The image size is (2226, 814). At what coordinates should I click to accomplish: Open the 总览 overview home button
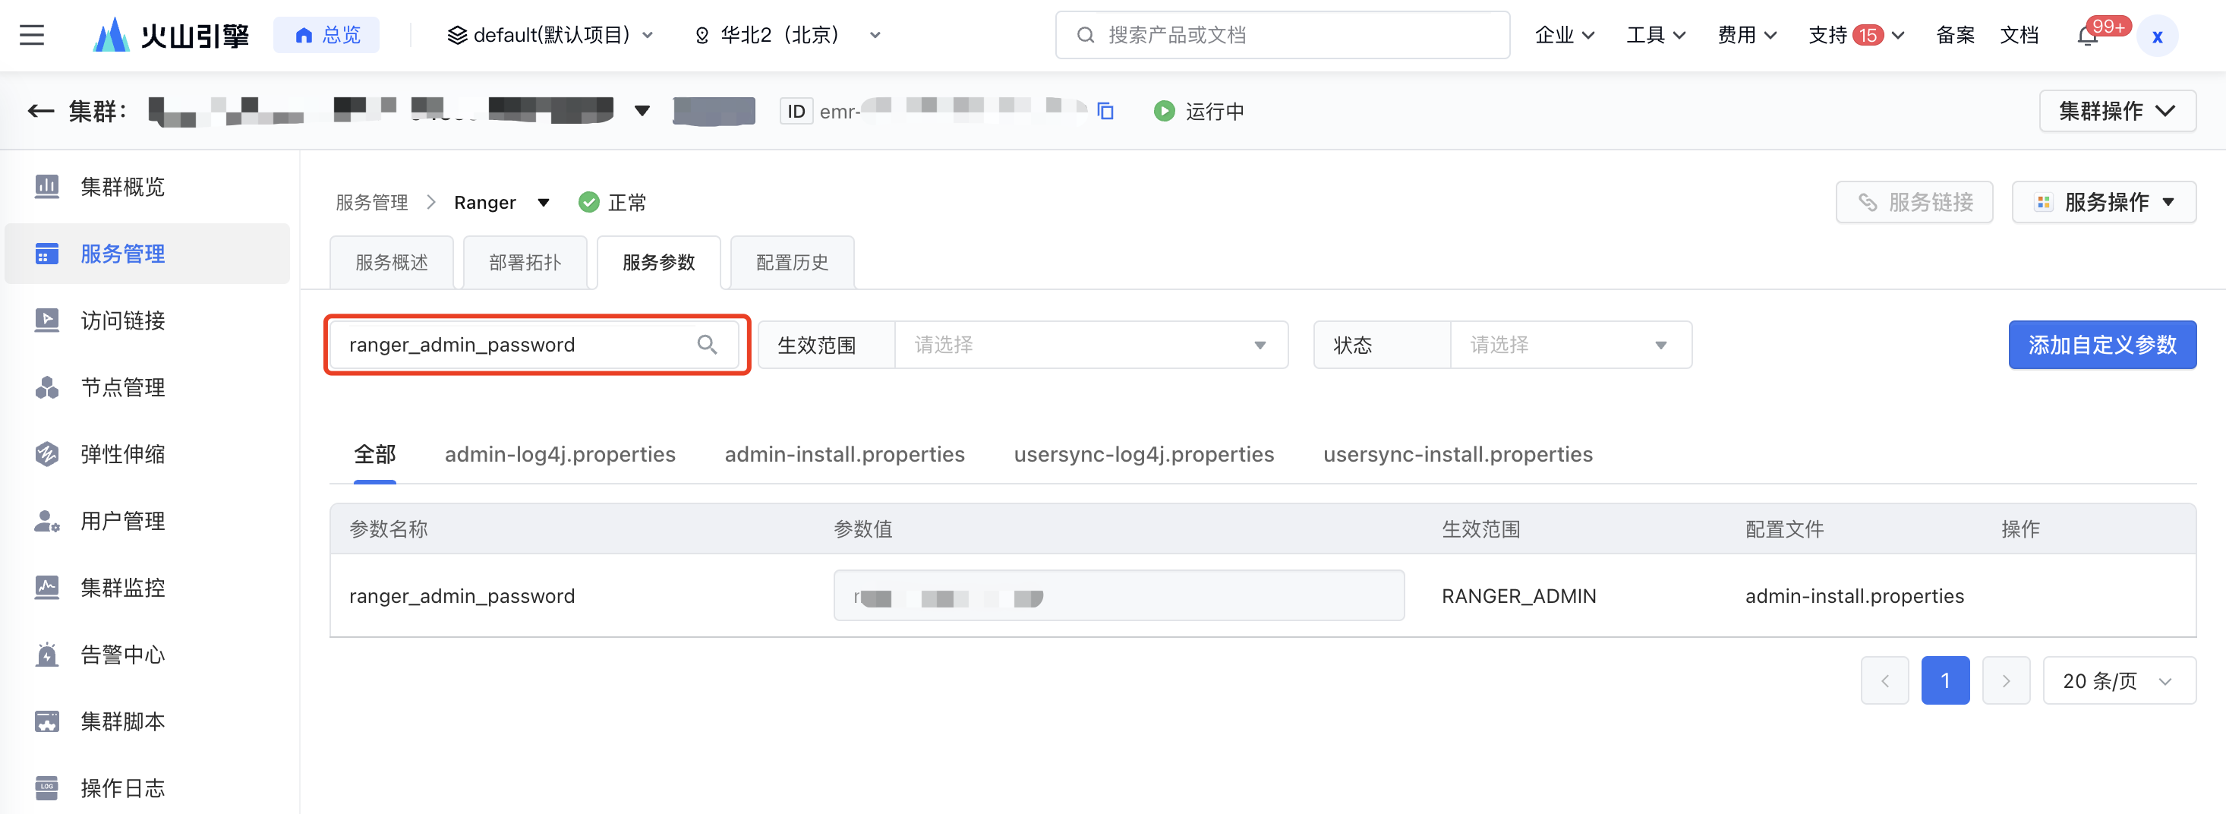tap(326, 36)
